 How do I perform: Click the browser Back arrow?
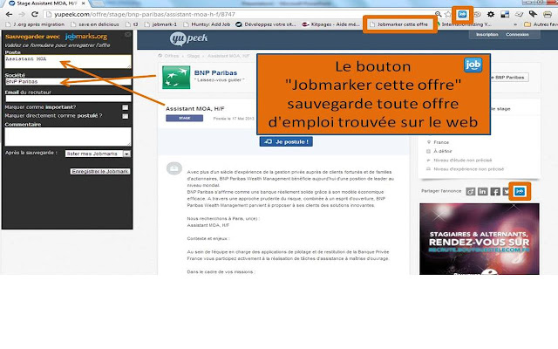[10, 14]
